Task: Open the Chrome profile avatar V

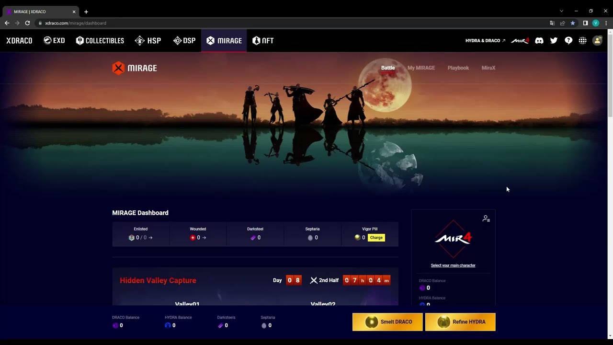Action: (x=596, y=23)
